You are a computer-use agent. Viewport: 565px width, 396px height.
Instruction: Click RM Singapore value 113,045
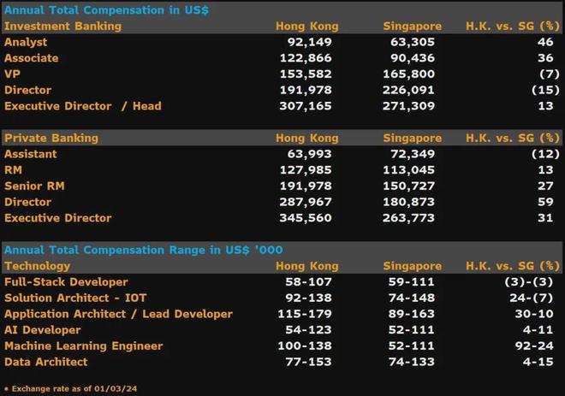408,170
